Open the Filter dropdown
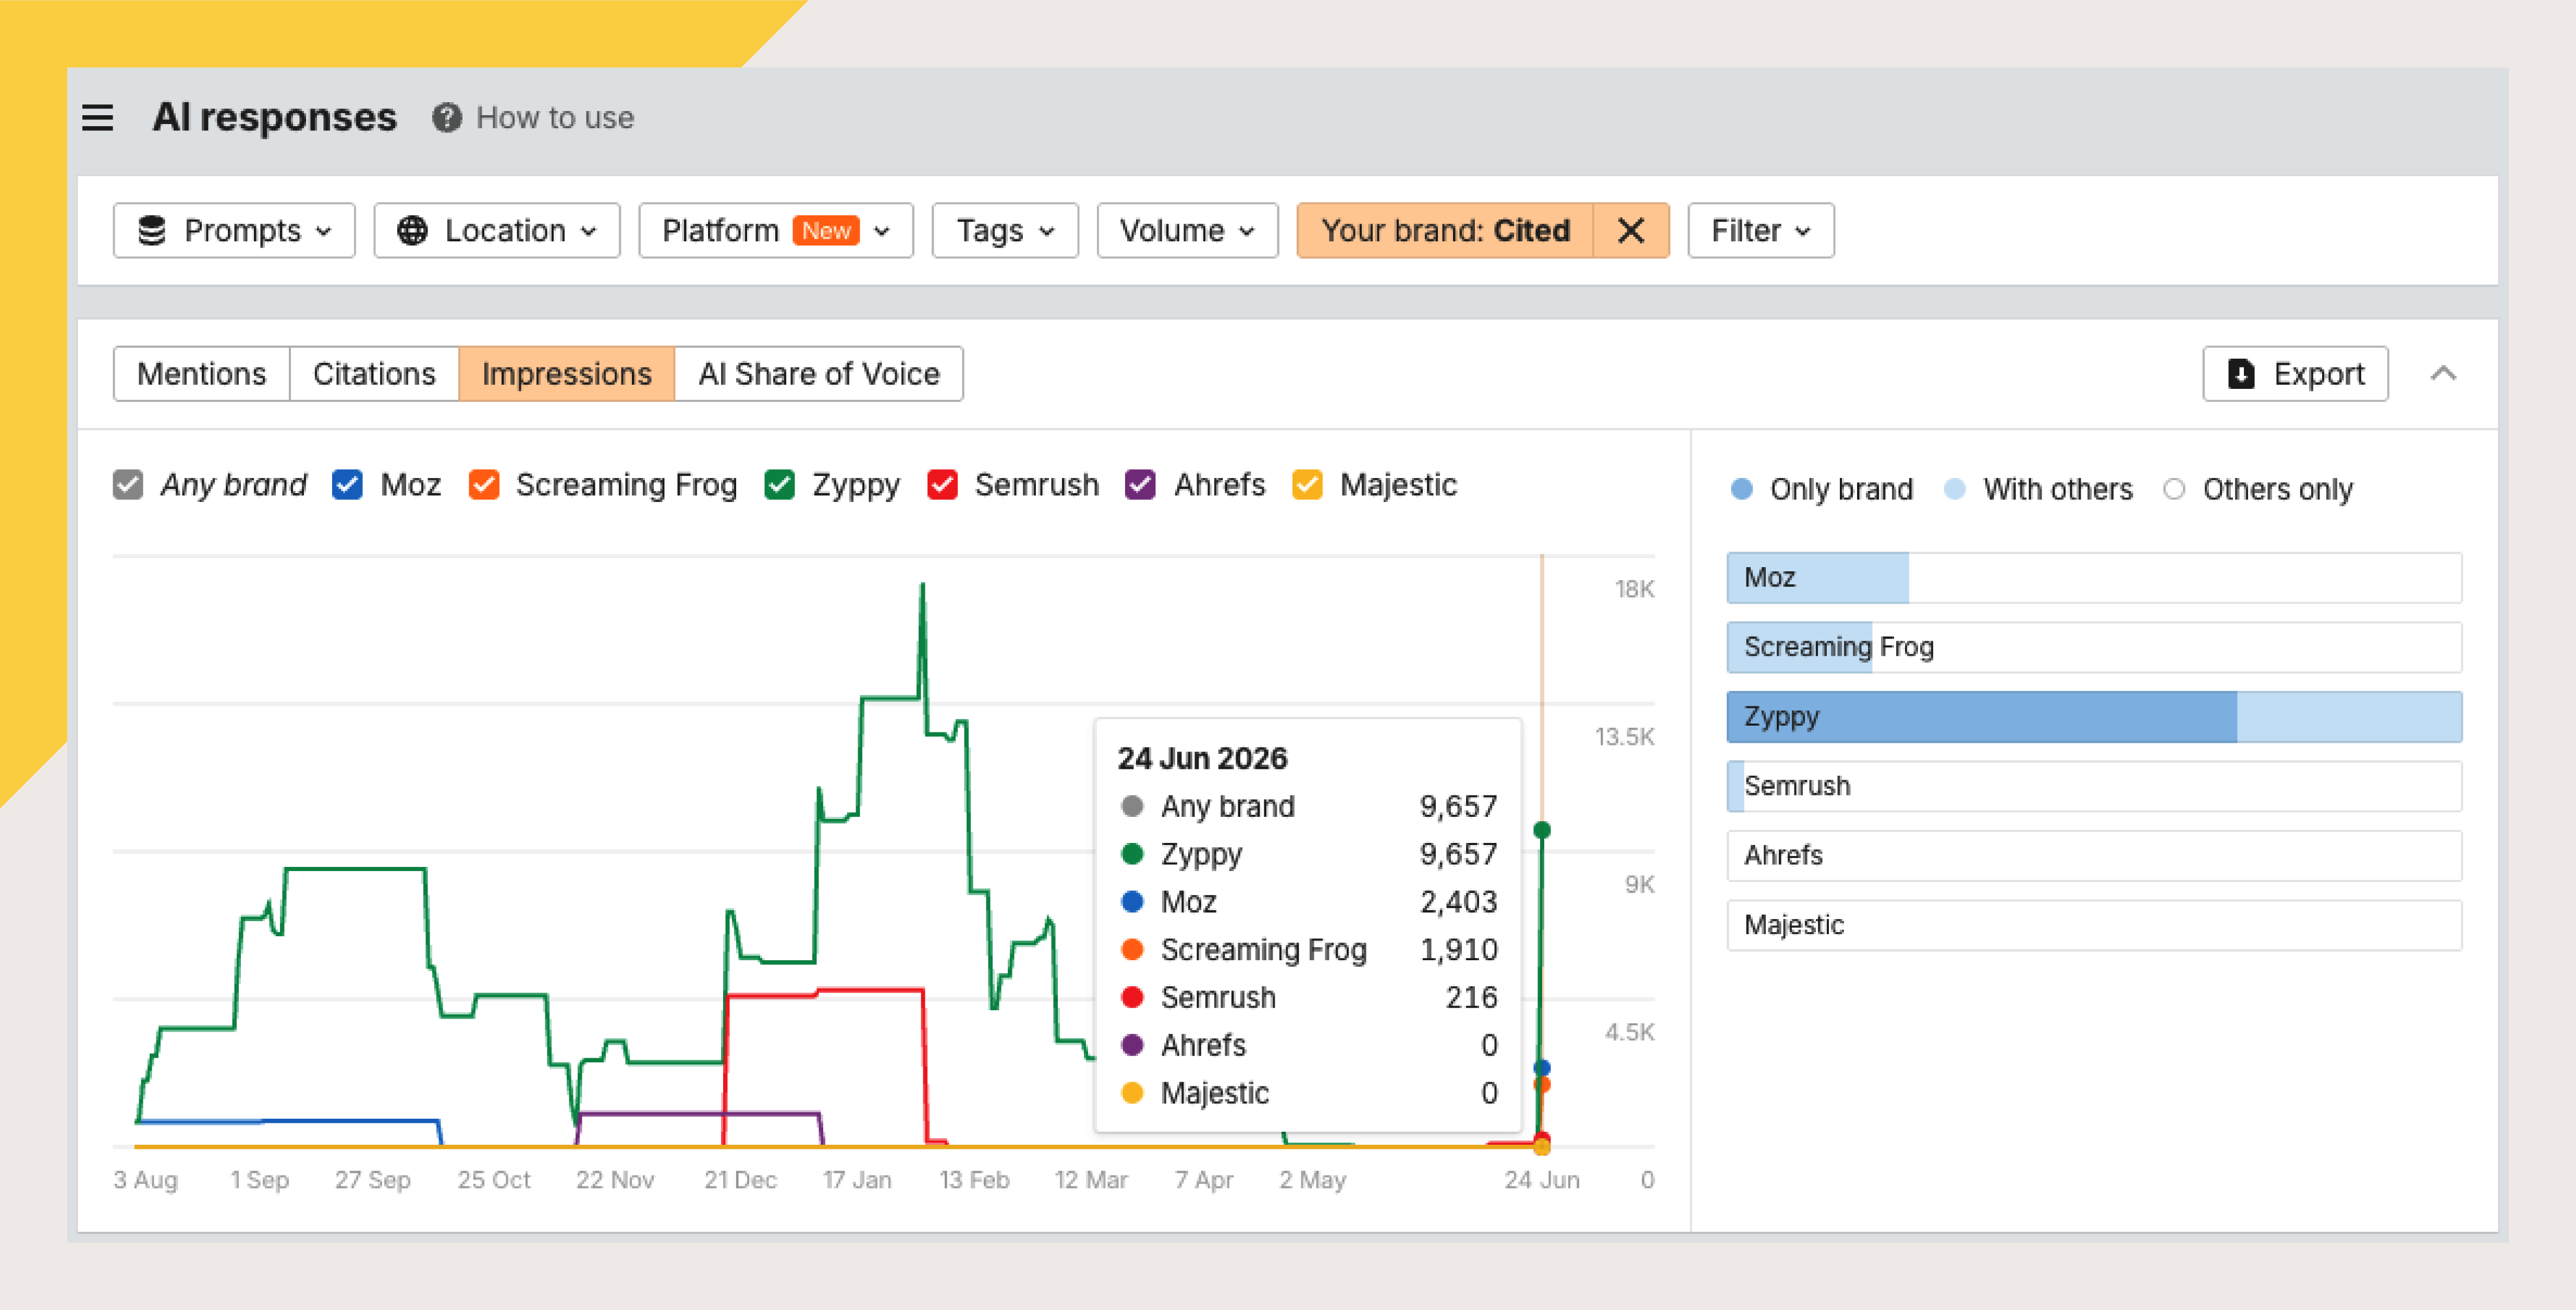 point(1761,231)
